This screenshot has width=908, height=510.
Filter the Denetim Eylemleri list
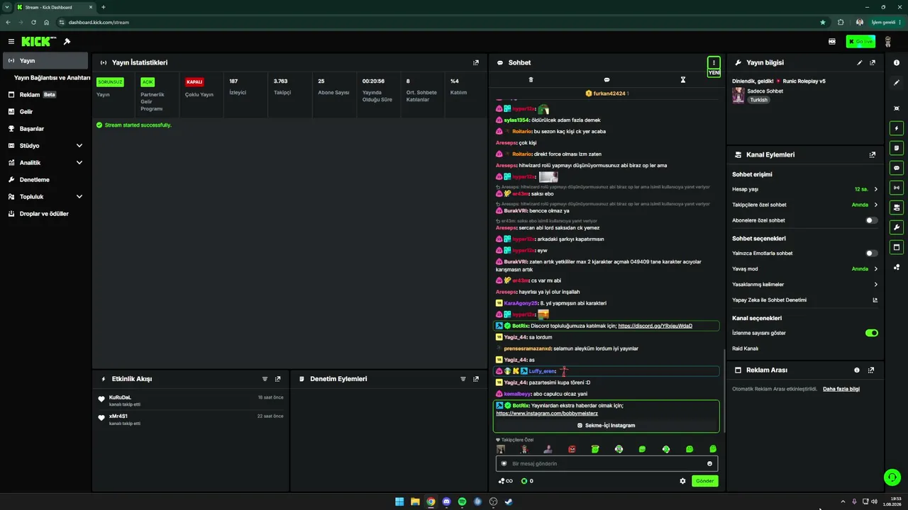[x=463, y=379]
